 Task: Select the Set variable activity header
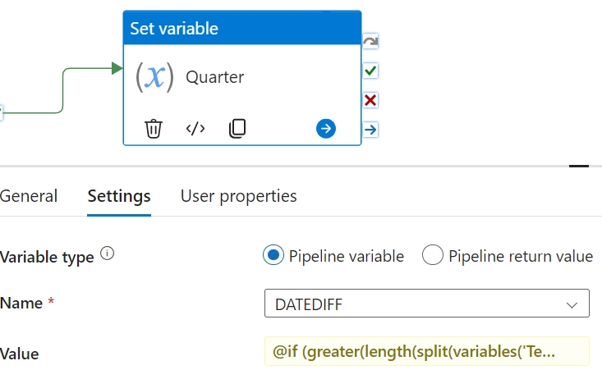pyautogui.click(x=242, y=28)
